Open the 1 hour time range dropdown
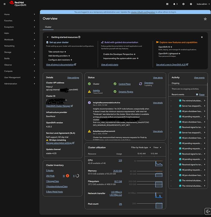Viewport: 211px width, 217px height. coord(157,147)
